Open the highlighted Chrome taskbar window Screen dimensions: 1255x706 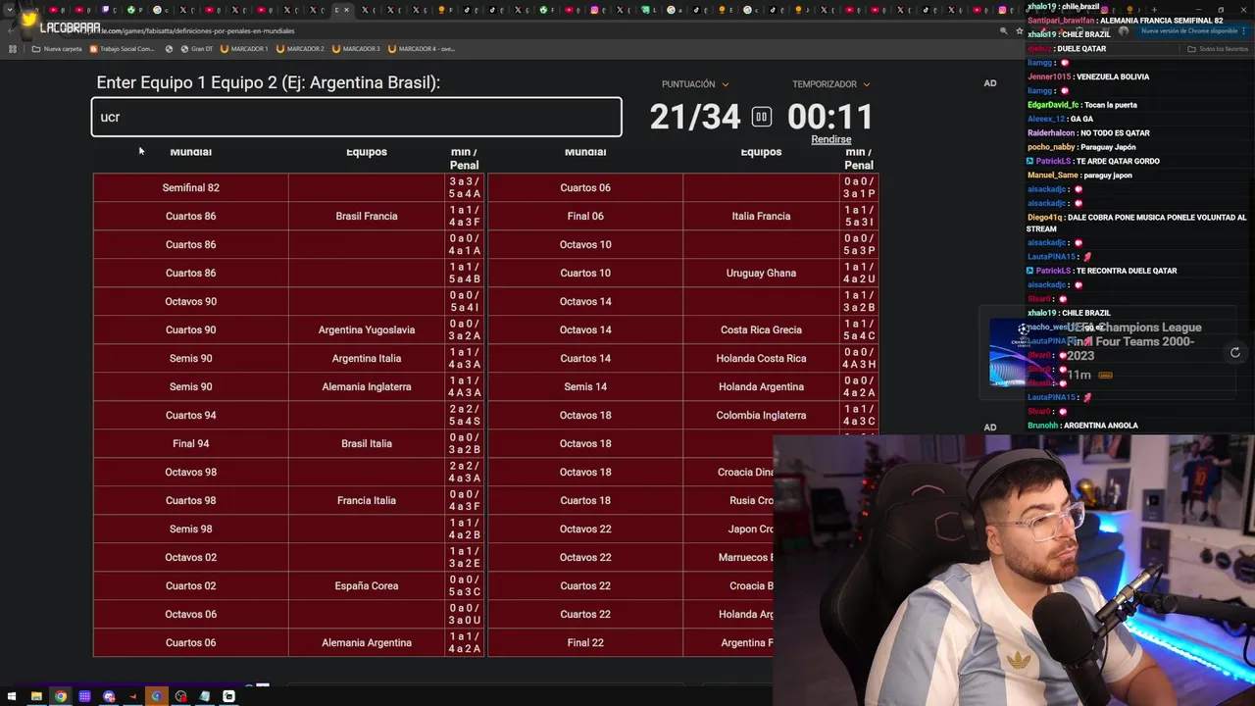[x=157, y=696]
